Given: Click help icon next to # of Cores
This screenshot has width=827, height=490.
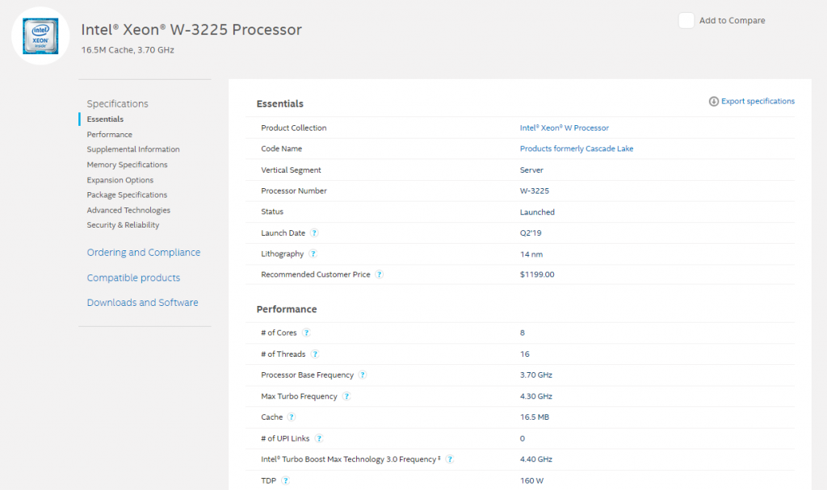Looking at the screenshot, I should click(x=306, y=333).
